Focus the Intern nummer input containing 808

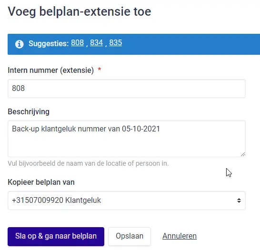127,89
